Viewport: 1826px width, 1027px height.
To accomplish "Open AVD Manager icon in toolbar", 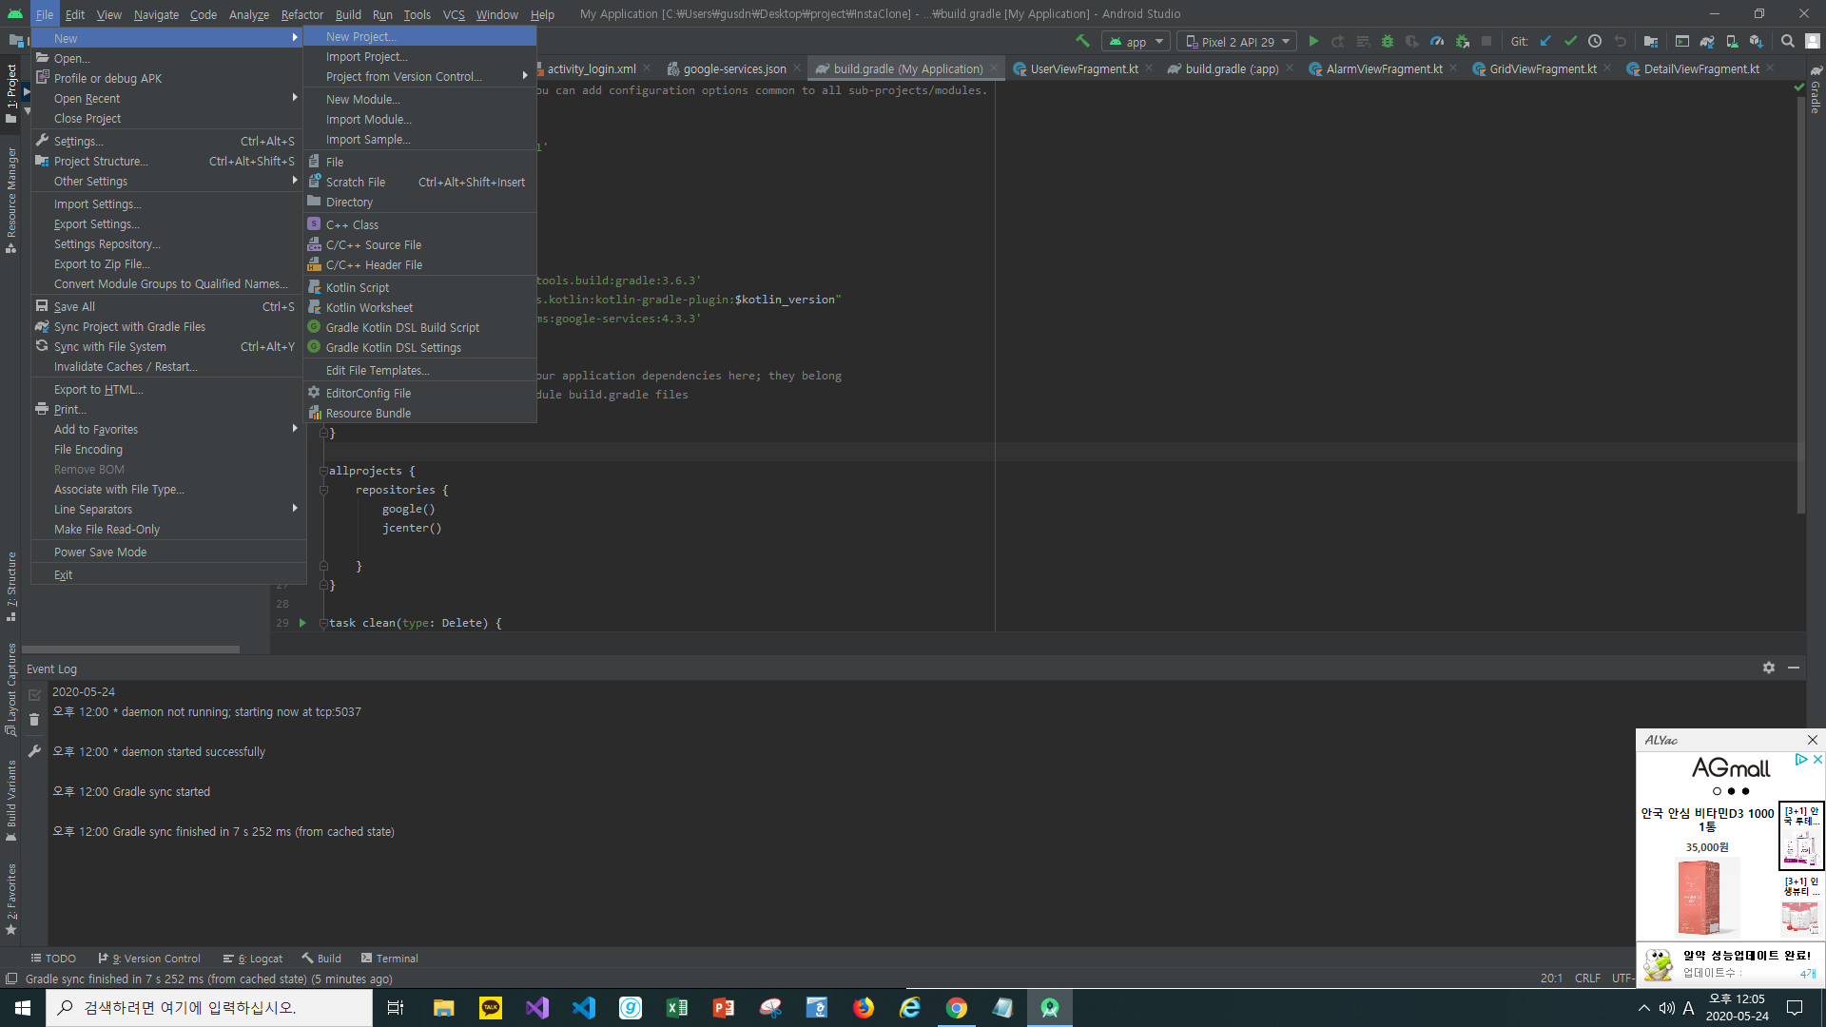I will (x=1732, y=41).
